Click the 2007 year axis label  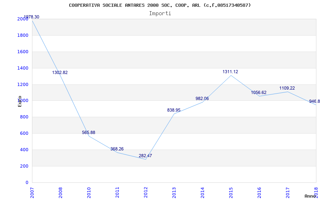coord(32,193)
